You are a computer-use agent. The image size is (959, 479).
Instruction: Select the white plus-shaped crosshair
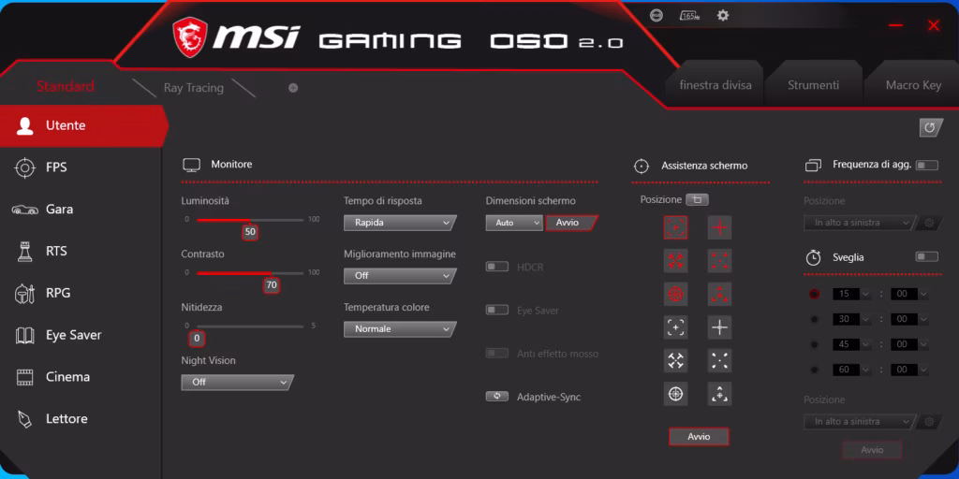pos(720,327)
